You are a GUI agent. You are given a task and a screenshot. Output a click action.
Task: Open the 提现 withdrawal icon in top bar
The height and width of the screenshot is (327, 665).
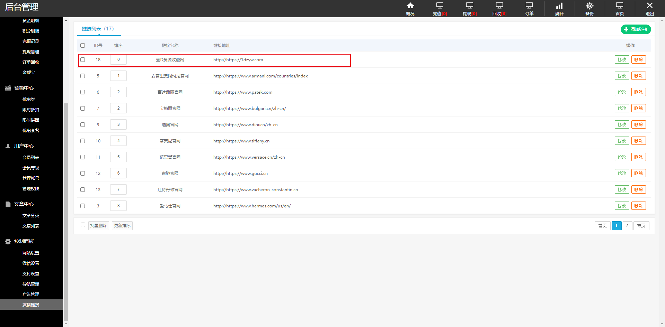(470, 9)
